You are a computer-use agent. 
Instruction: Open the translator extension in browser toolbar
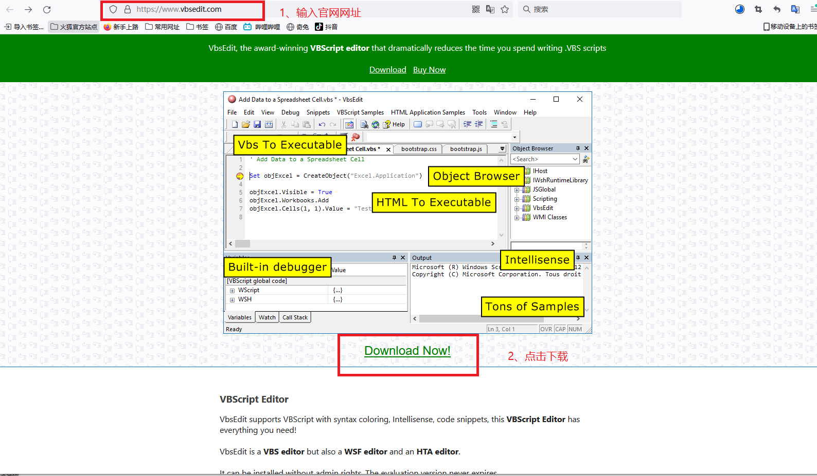click(x=795, y=9)
